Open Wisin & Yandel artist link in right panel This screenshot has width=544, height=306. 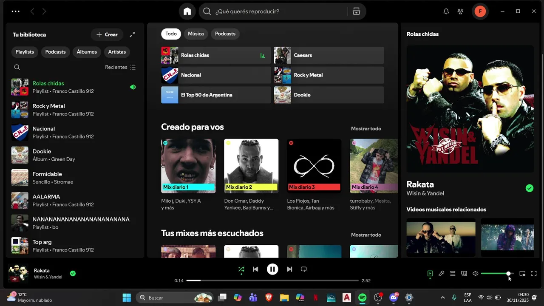[425, 193]
